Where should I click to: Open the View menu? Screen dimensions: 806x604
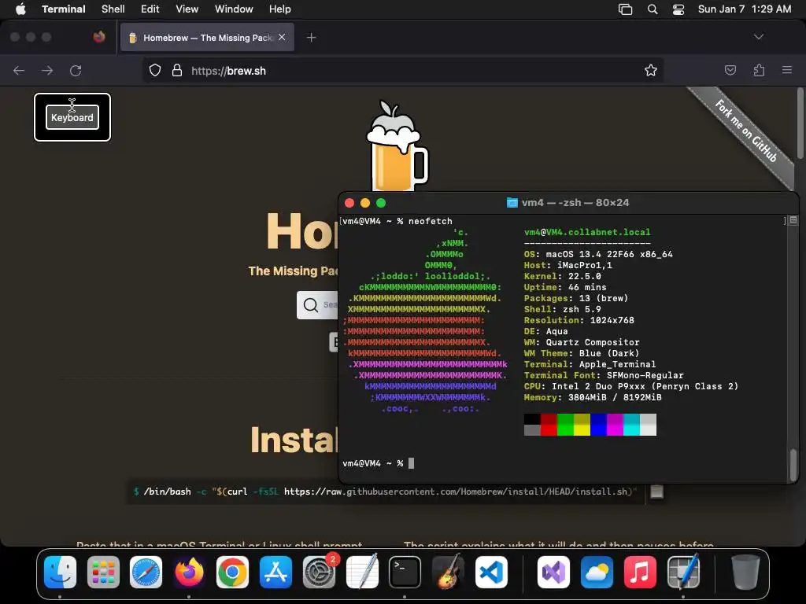(x=187, y=9)
